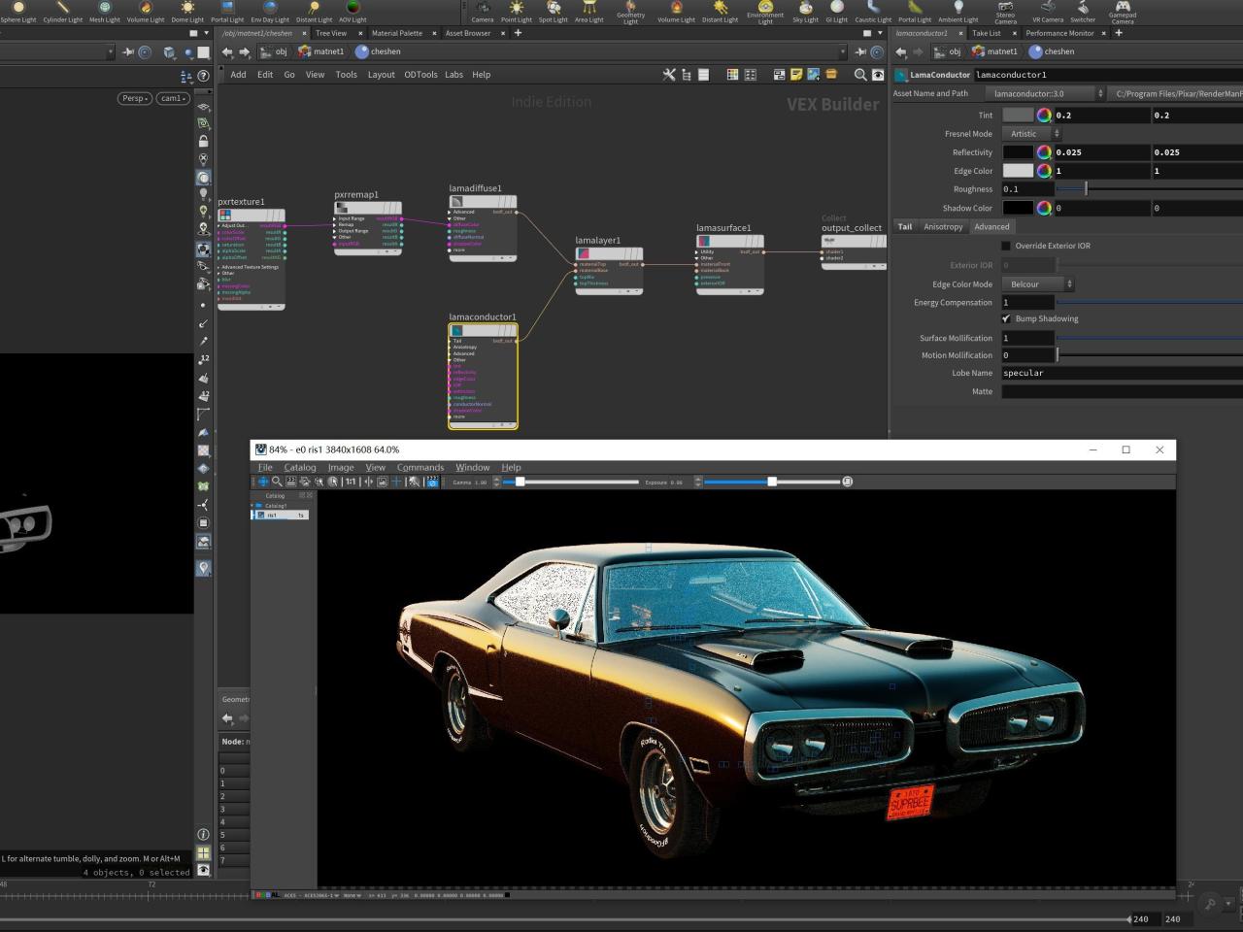Toggle the pin icon on network path bar

click(x=858, y=52)
